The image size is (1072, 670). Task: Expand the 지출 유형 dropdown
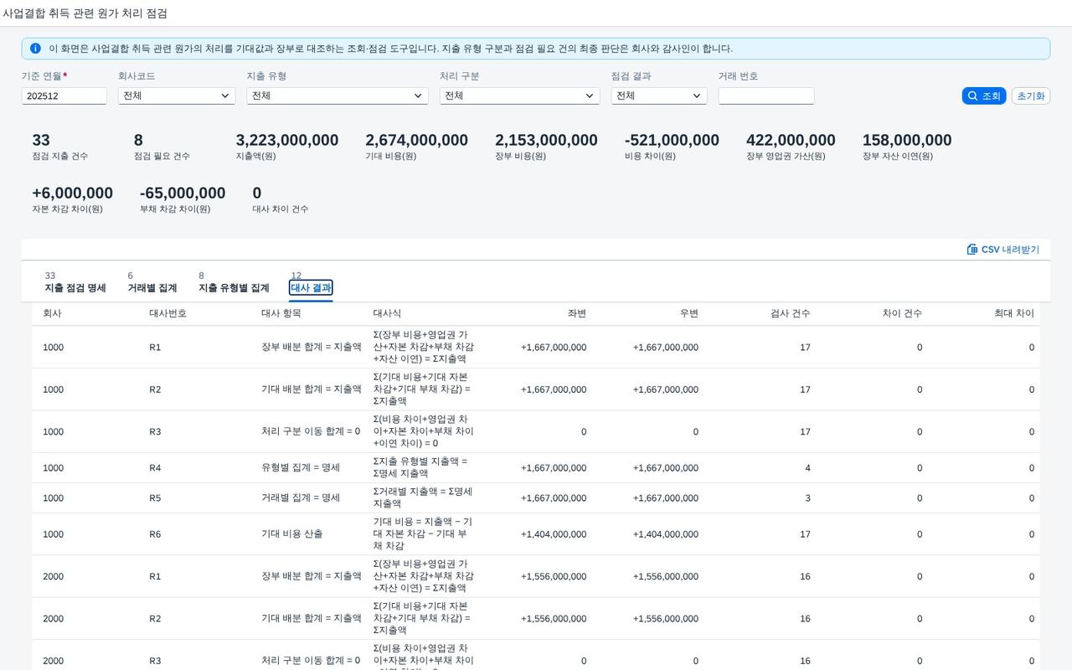coord(338,96)
